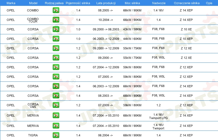Select the CORSA VAN model cell

(33, 105)
